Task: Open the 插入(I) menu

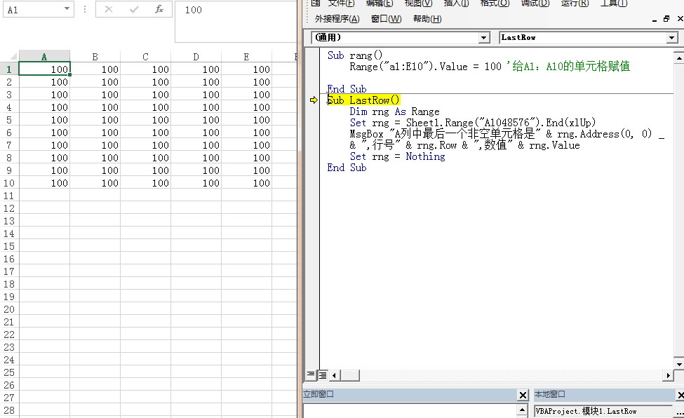Action: (x=456, y=3)
